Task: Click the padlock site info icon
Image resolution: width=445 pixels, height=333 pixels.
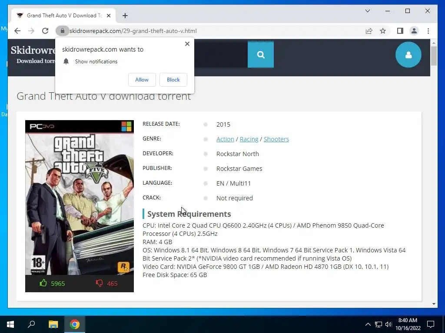Action: coord(63,31)
